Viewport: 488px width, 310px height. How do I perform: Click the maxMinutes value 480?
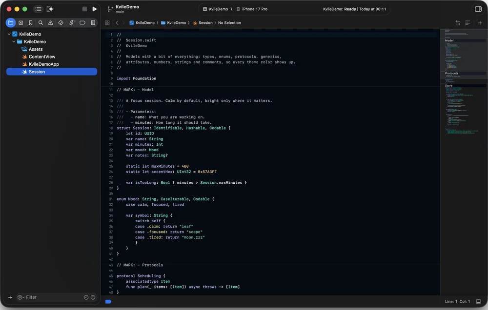pos(185,166)
